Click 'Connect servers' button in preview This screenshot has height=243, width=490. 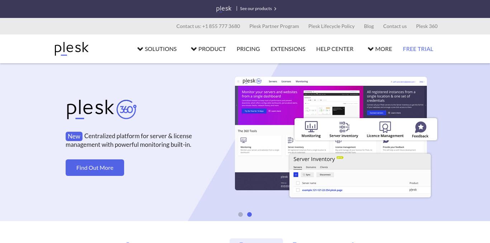click(376, 113)
